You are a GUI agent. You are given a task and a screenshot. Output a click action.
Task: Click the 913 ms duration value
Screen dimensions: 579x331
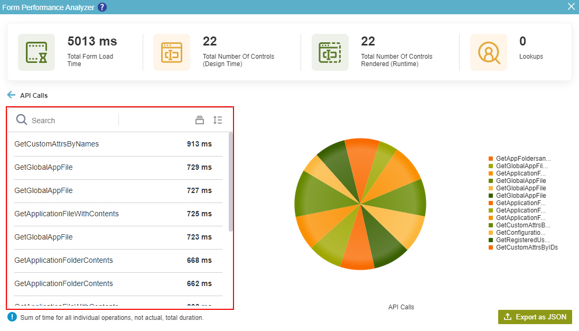coord(199,144)
